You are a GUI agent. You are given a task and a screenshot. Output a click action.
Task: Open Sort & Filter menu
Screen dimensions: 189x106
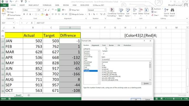pyautogui.click(x=166, y=12)
